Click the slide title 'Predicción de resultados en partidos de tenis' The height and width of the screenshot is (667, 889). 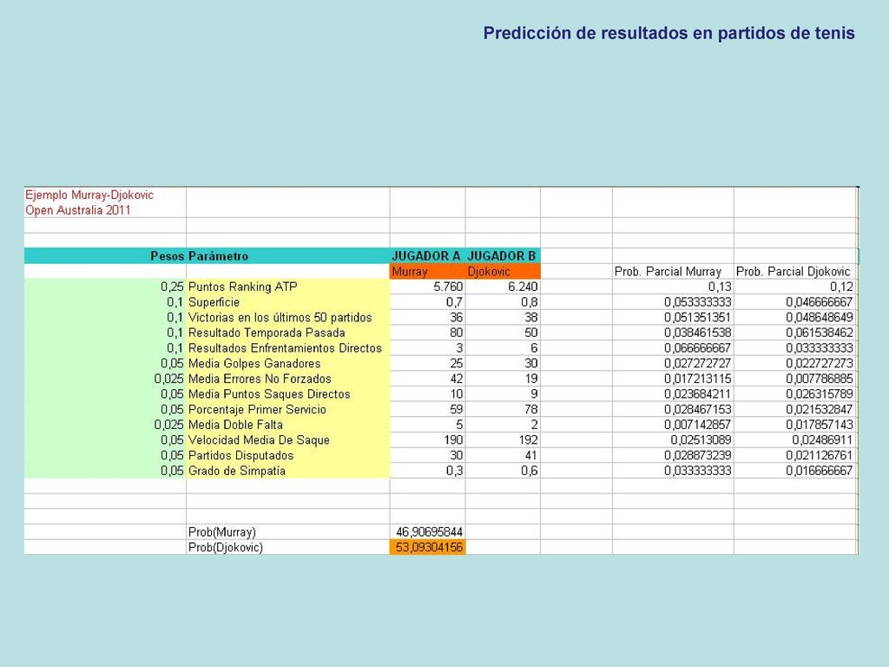tap(669, 33)
